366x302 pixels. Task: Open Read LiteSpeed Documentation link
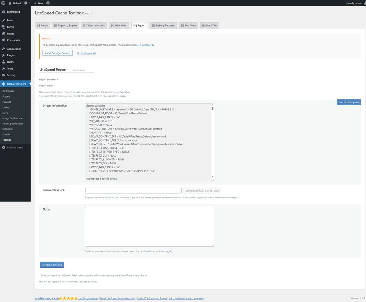click(x=118, y=298)
